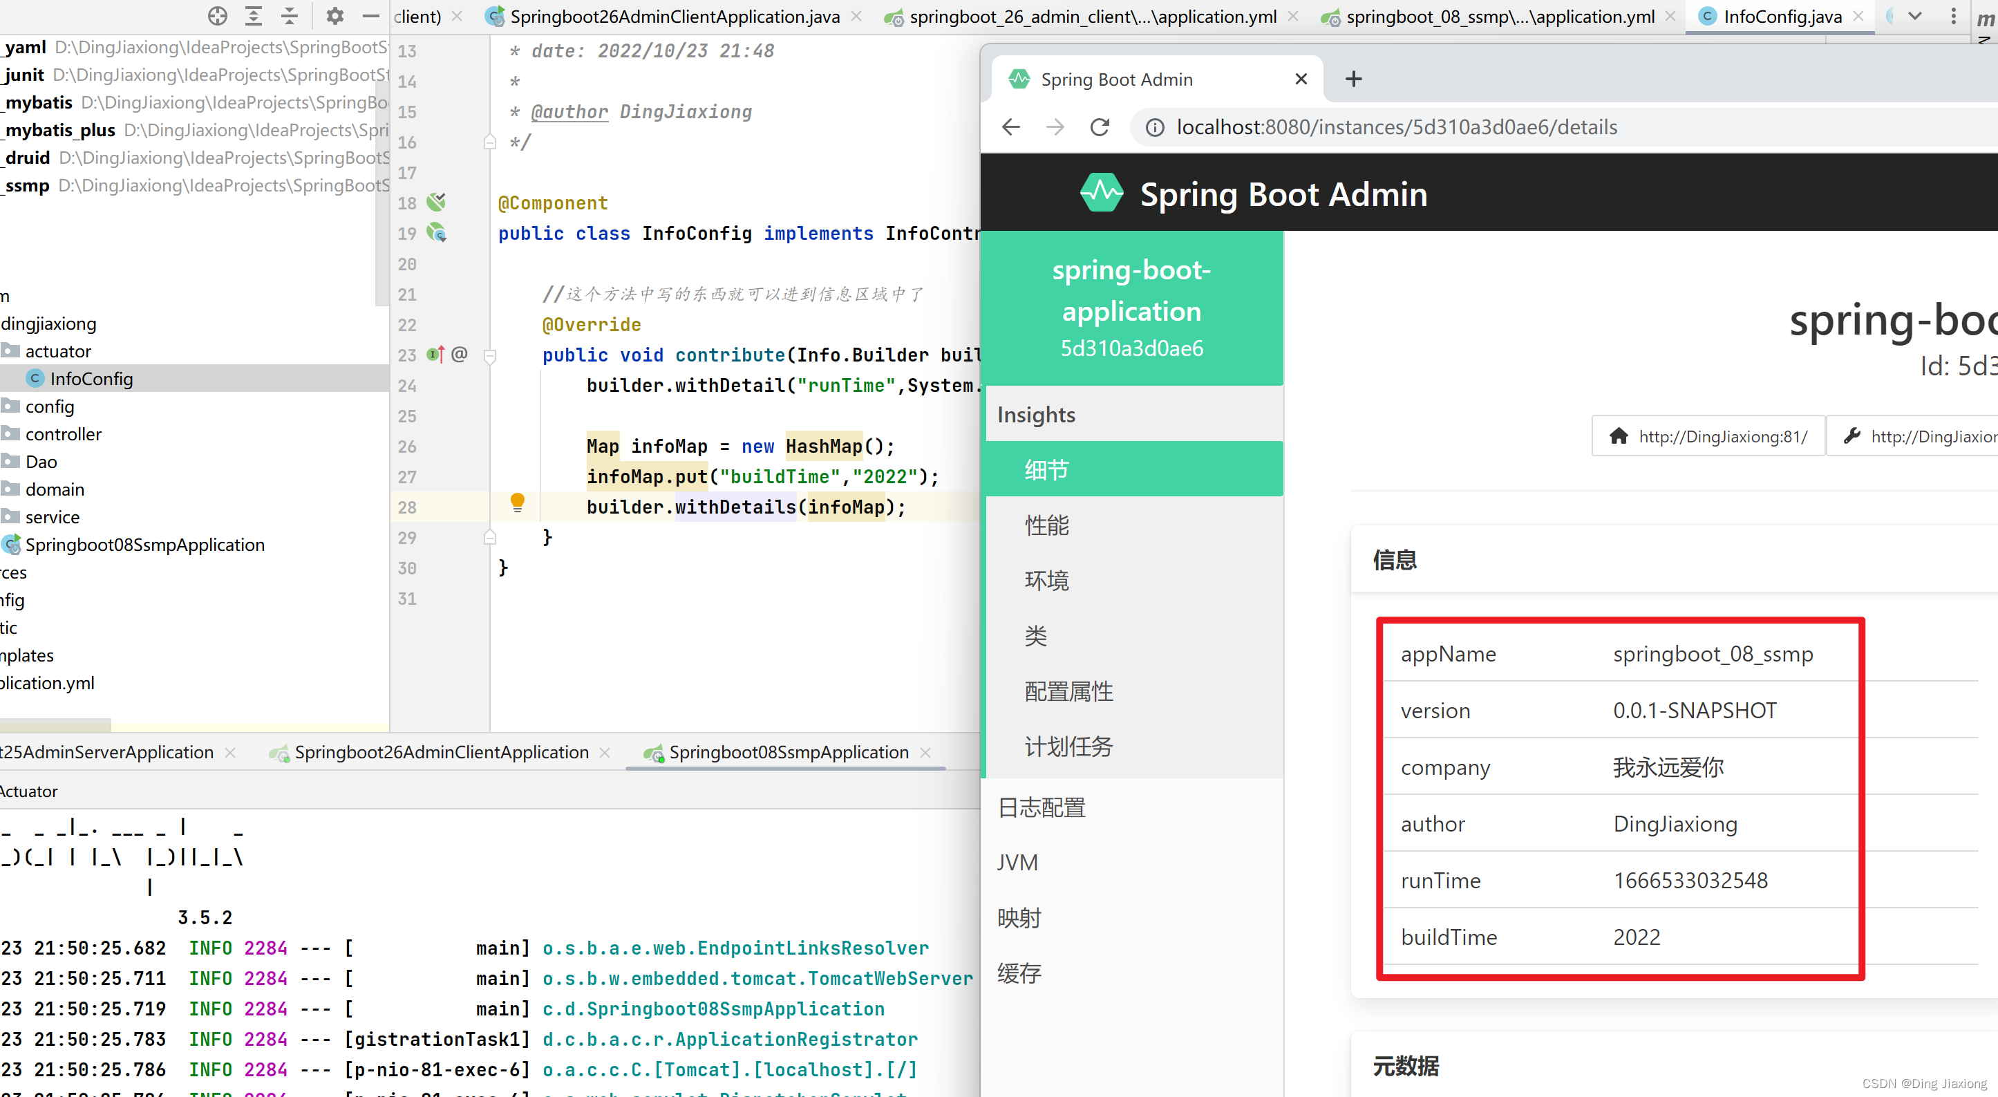The width and height of the screenshot is (1998, 1097).
Task: Open 类 in the sidebar
Action: (x=1134, y=636)
